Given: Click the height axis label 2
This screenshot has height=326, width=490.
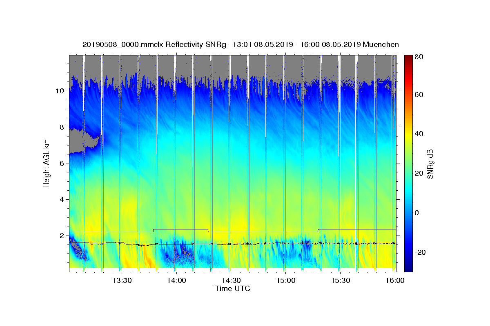Looking at the screenshot, I should click(x=62, y=236).
